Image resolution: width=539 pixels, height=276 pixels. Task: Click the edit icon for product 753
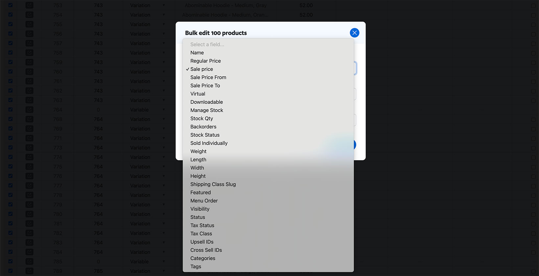point(29,5)
